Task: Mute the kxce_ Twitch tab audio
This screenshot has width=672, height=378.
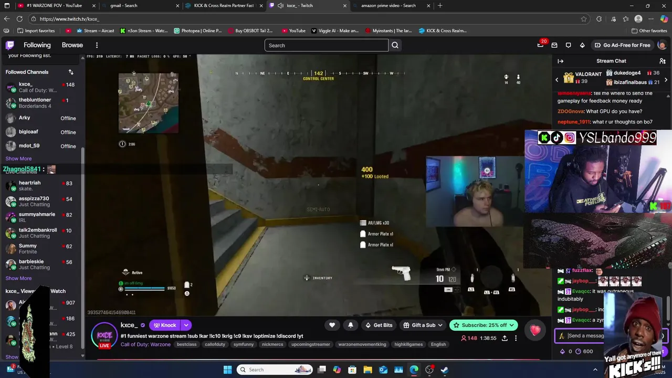Action: pos(281,6)
